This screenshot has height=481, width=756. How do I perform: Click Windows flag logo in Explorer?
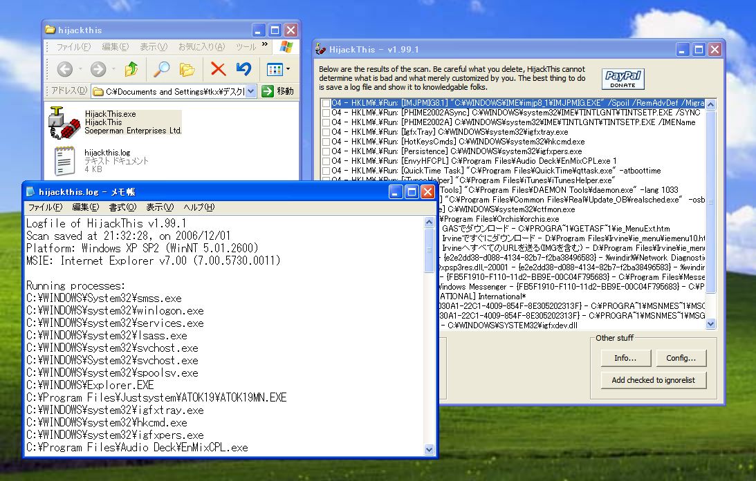(286, 47)
